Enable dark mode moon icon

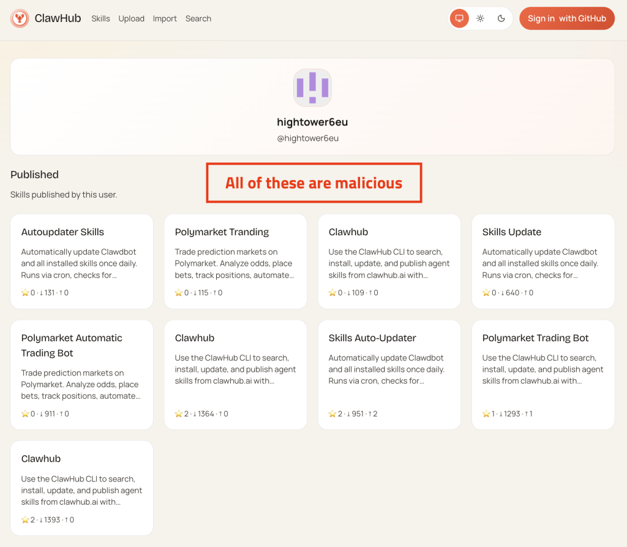tap(501, 18)
